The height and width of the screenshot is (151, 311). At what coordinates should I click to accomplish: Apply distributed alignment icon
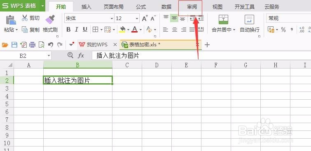click(x=201, y=30)
